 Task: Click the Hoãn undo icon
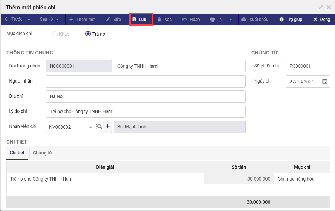(x=185, y=20)
